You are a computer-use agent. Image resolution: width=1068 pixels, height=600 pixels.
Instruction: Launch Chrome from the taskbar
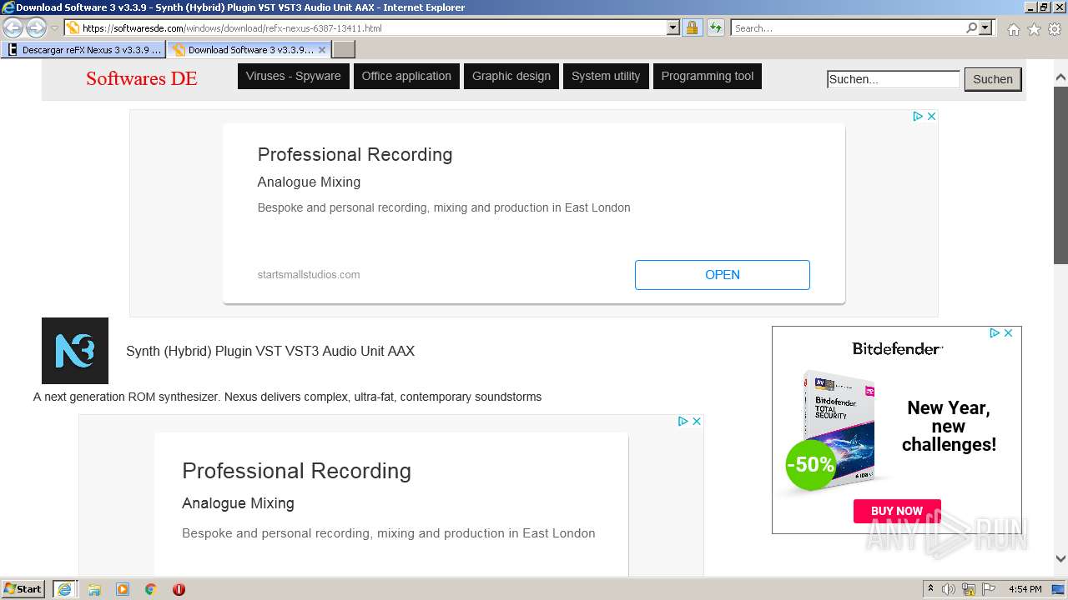(x=151, y=589)
